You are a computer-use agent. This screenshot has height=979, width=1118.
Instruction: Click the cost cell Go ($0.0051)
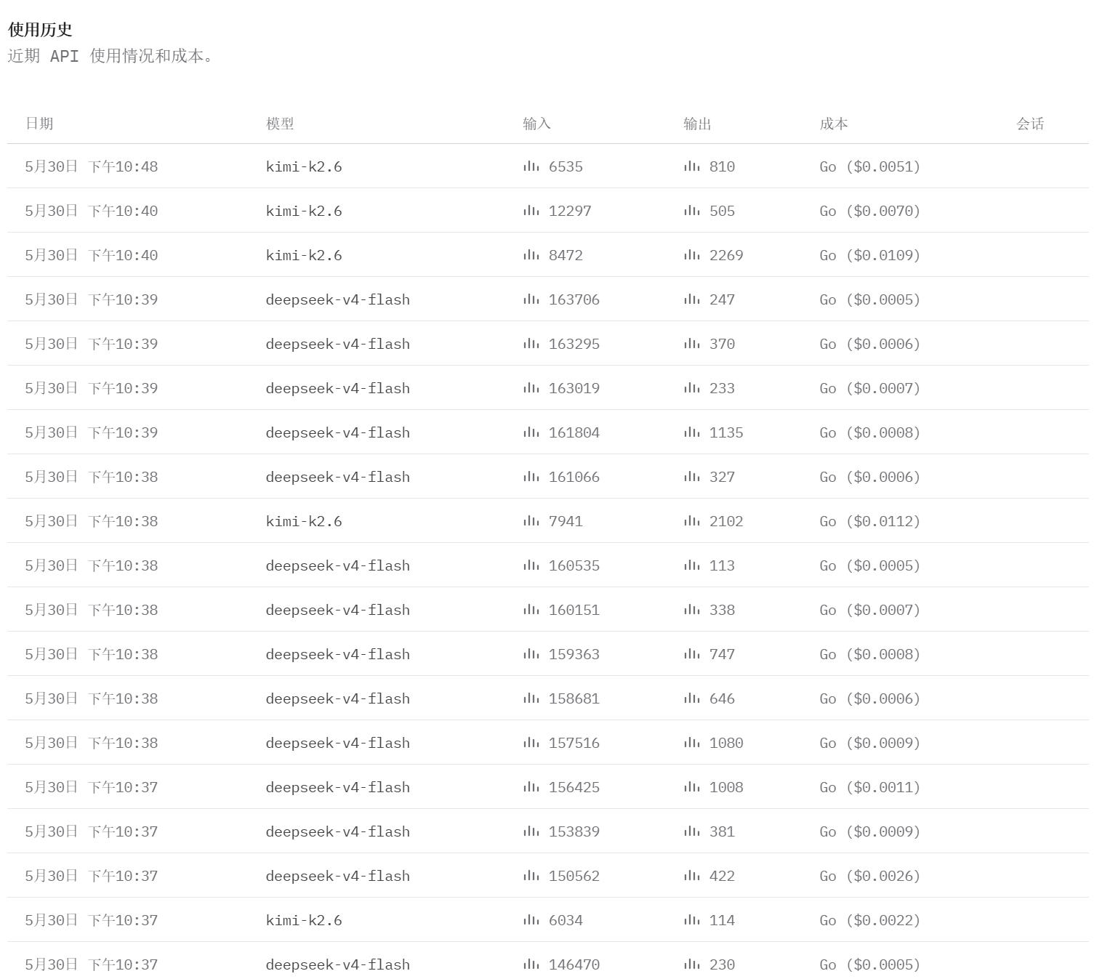click(870, 166)
